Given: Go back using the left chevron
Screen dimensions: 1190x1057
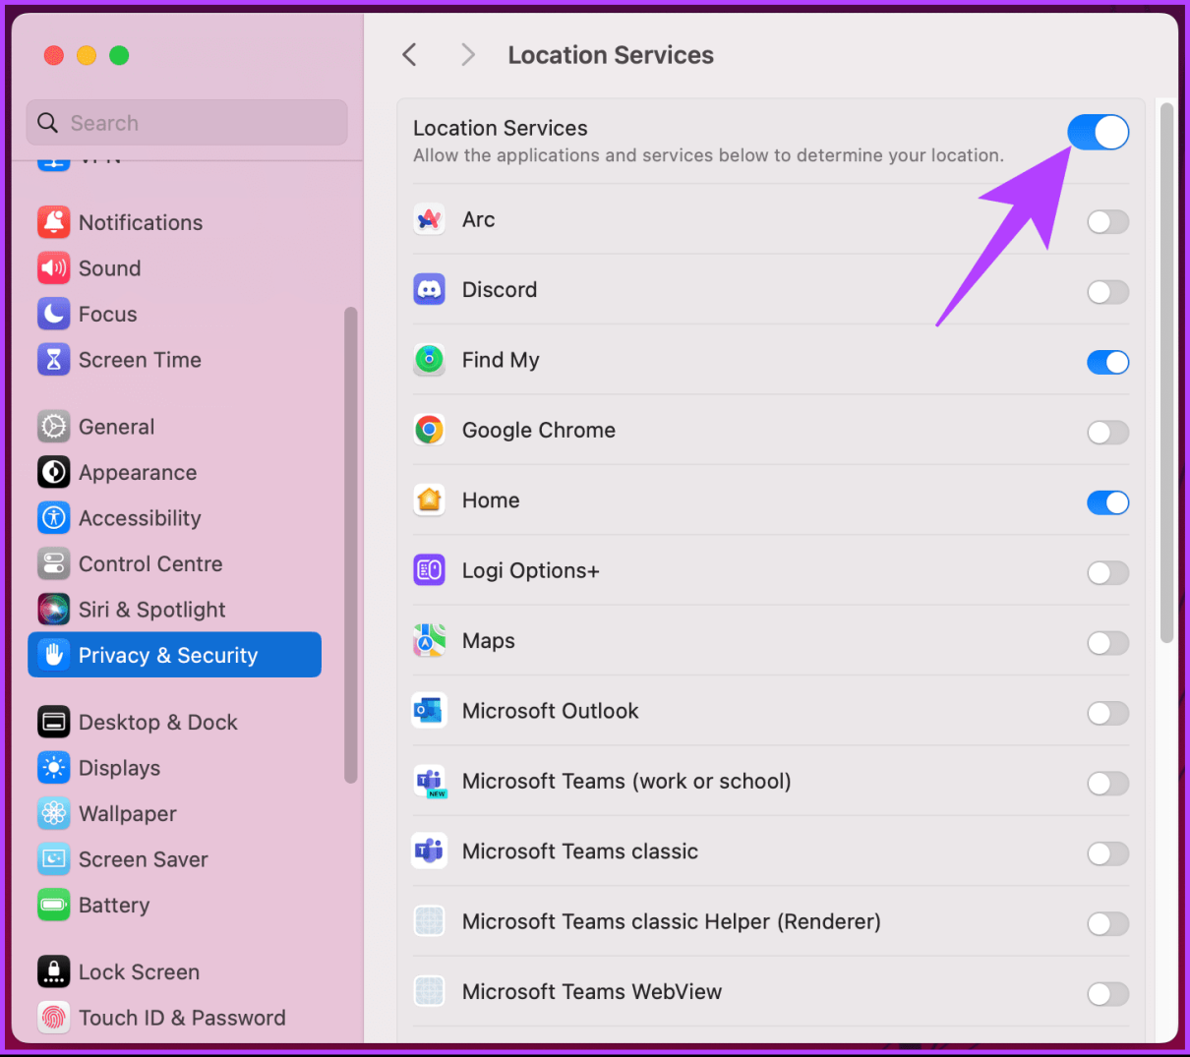Looking at the screenshot, I should point(410,55).
